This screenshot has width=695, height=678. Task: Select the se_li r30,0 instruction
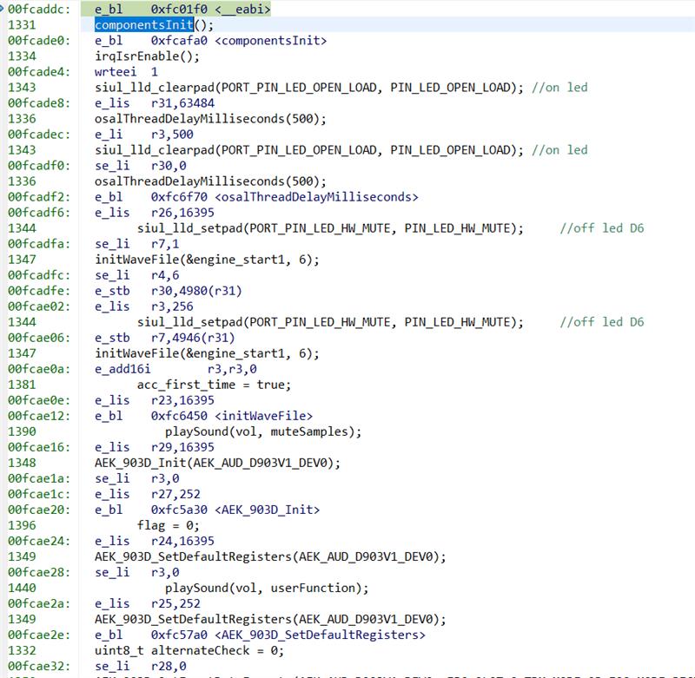140,166
